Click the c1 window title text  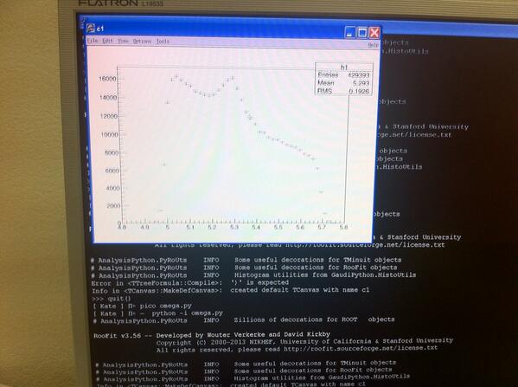(x=100, y=29)
